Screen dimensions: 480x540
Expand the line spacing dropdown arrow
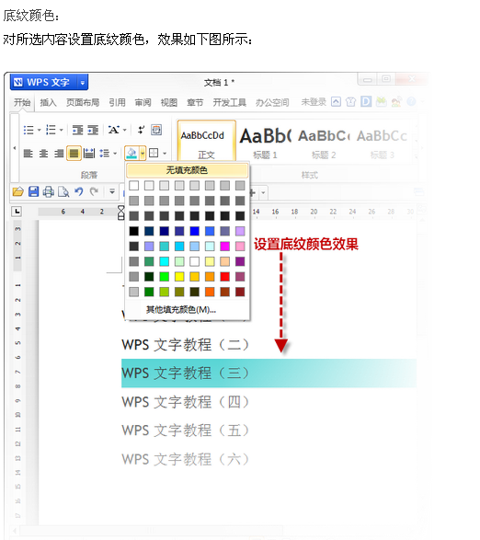pyautogui.click(x=115, y=154)
